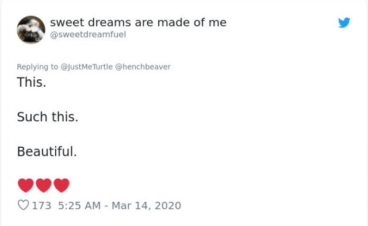
Task: Select the 173 likes count
Action: [41, 205]
